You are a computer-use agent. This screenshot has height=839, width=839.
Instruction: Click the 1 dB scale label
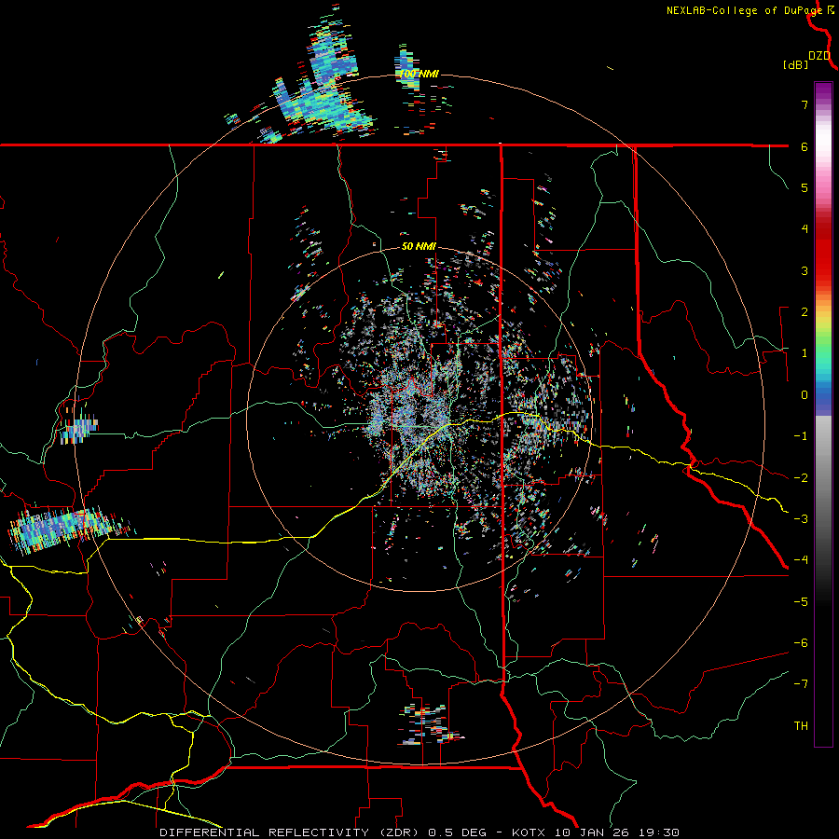pos(805,353)
